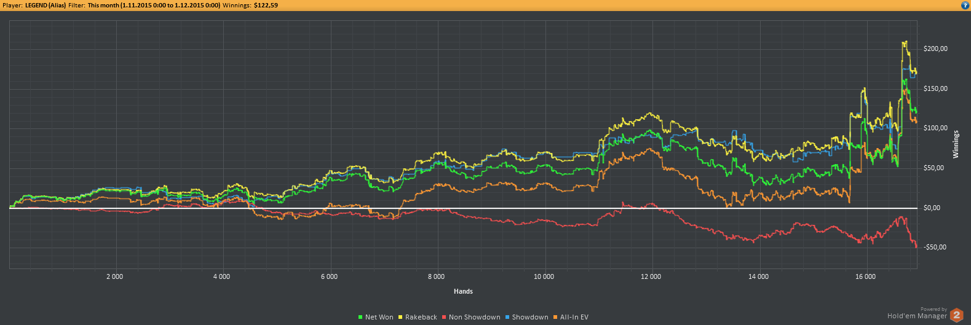The height and width of the screenshot is (325, 971).
Task: Click the $0,00 y-axis label
Action: point(932,208)
